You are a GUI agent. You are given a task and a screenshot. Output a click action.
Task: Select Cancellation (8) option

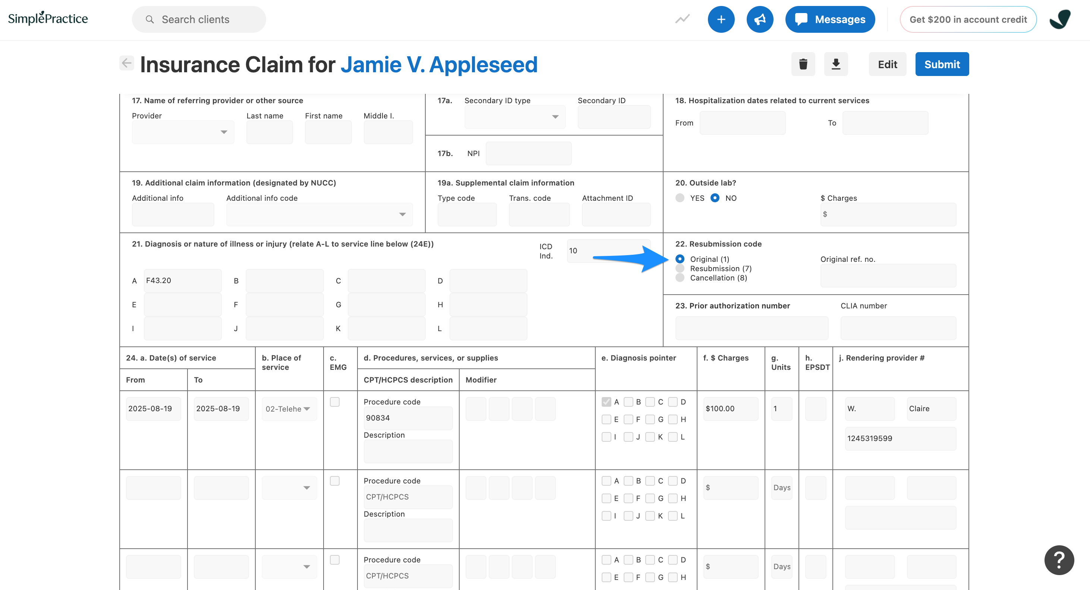point(680,277)
